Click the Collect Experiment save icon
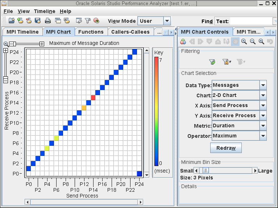The height and width of the screenshot is (208, 278). point(38,21)
